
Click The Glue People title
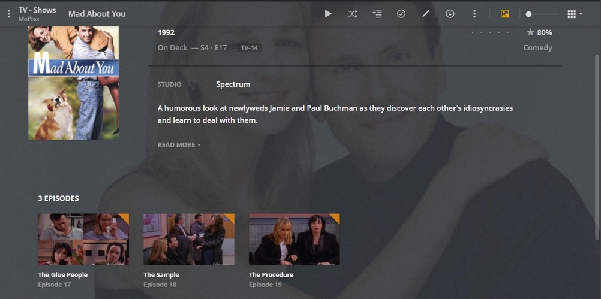pyautogui.click(x=62, y=275)
